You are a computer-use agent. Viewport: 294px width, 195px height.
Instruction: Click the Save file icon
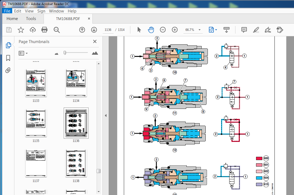9,30
